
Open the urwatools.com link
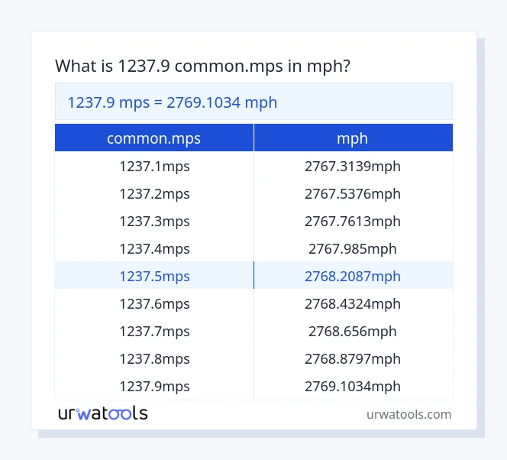click(409, 414)
